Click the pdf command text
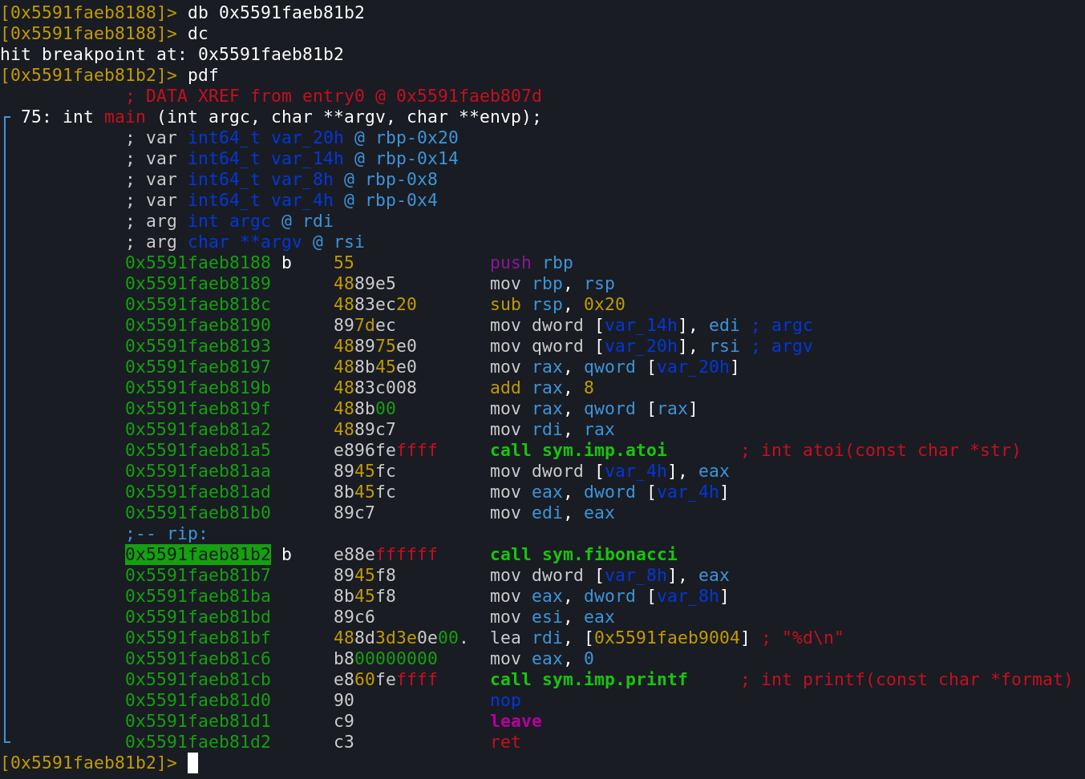1085x779 pixels. pyautogui.click(x=203, y=75)
